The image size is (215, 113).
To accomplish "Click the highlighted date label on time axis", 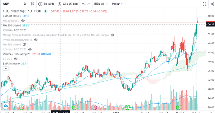I will tap(60, 112).
